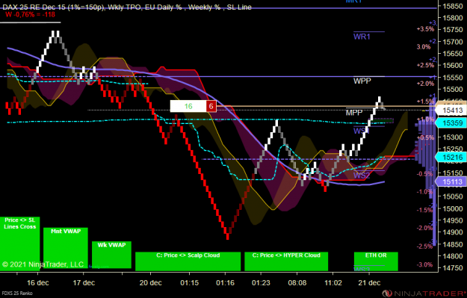Click the '16 dec' time axis label
The height and width of the screenshot is (298, 467).
point(38,282)
